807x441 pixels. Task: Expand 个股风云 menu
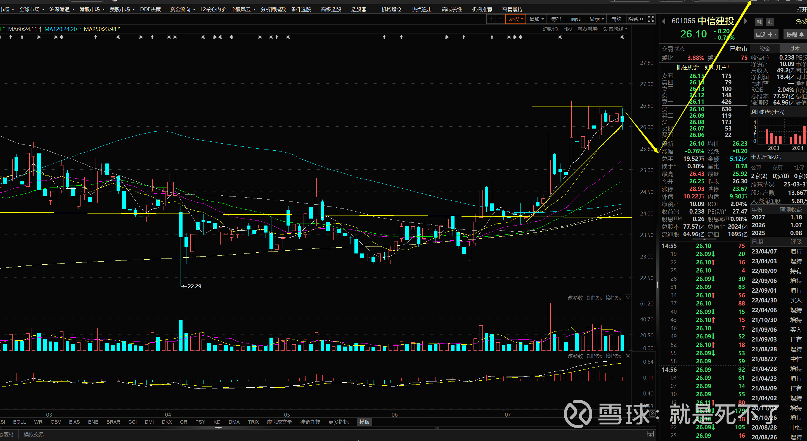[x=243, y=10]
